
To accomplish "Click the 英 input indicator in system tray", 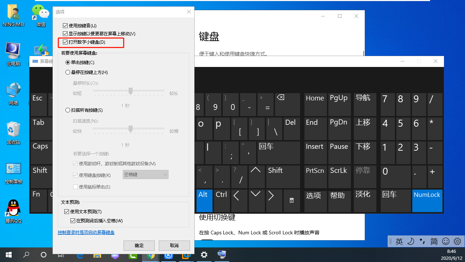I will [x=399, y=241].
